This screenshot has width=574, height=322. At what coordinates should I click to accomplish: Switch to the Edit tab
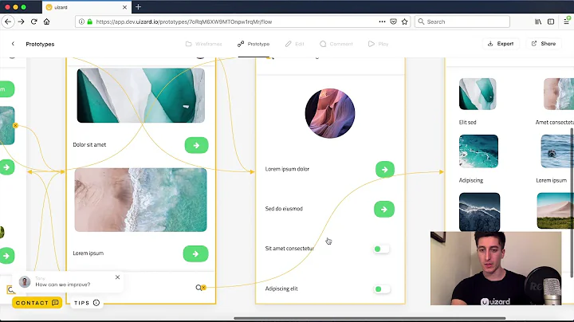click(x=295, y=44)
